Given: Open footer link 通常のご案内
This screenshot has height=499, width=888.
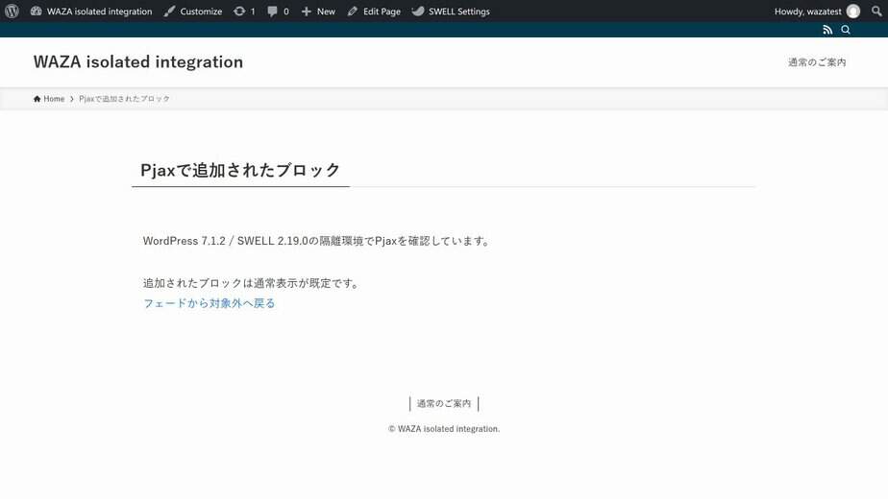Looking at the screenshot, I should [444, 403].
